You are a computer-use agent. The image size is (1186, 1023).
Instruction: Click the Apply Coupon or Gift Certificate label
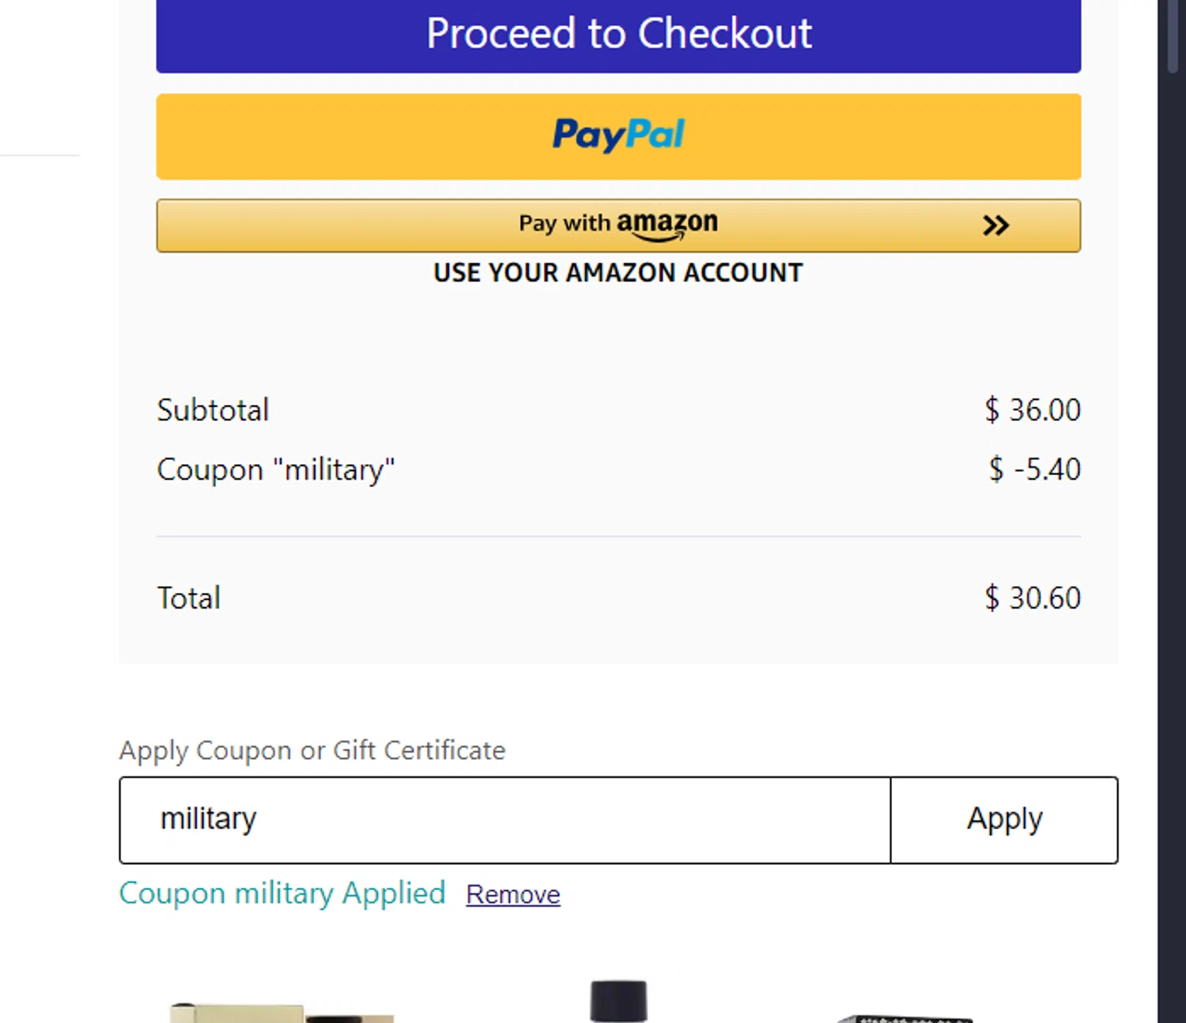tap(312, 750)
